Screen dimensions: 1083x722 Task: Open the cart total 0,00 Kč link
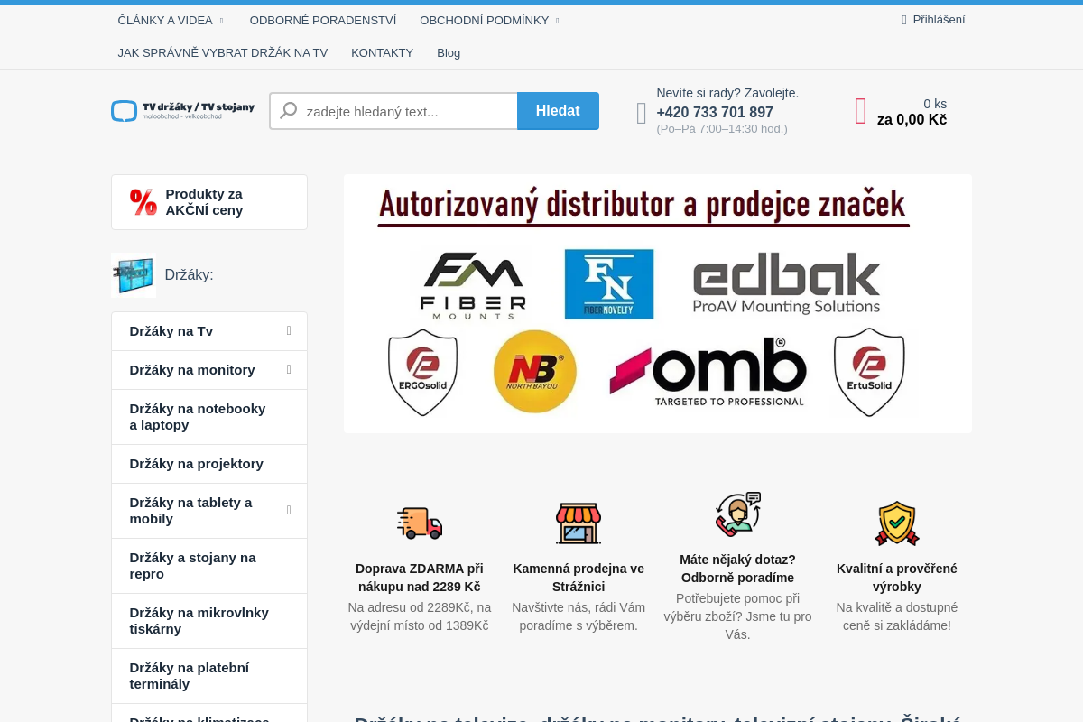[x=912, y=120]
